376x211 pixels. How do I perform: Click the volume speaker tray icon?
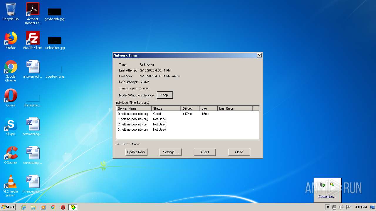point(341,207)
